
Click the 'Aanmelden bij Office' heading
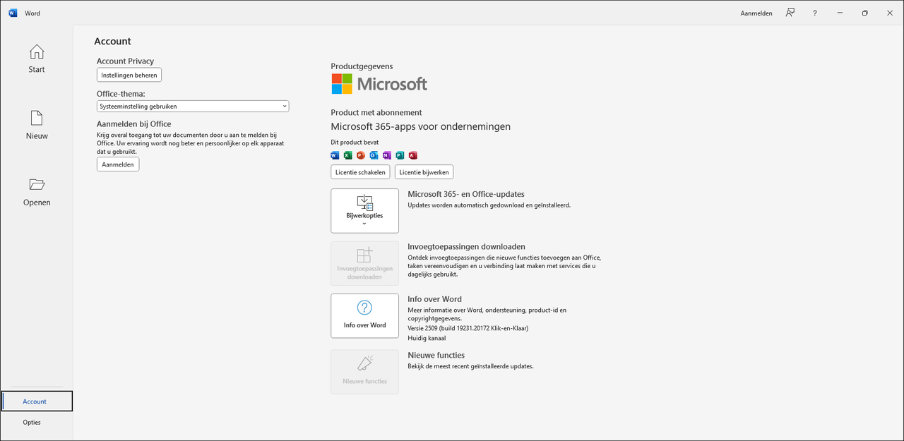pos(133,124)
